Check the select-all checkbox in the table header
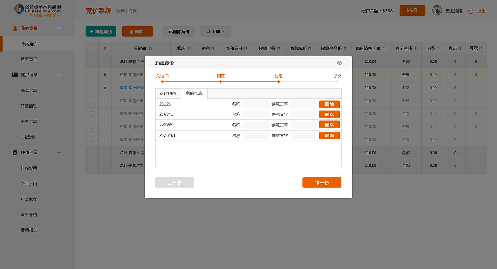 pyautogui.click(x=92, y=48)
